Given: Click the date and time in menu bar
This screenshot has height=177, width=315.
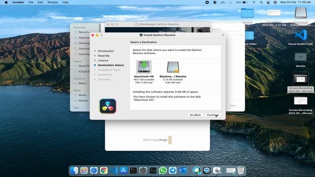Looking at the screenshot, I should click(x=295, y=2).
